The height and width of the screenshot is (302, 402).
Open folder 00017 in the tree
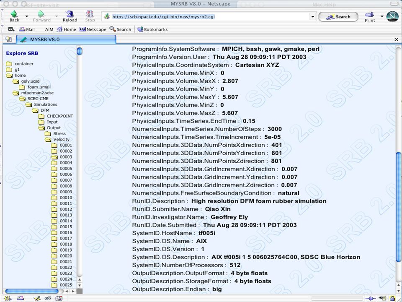click(62, 238)
